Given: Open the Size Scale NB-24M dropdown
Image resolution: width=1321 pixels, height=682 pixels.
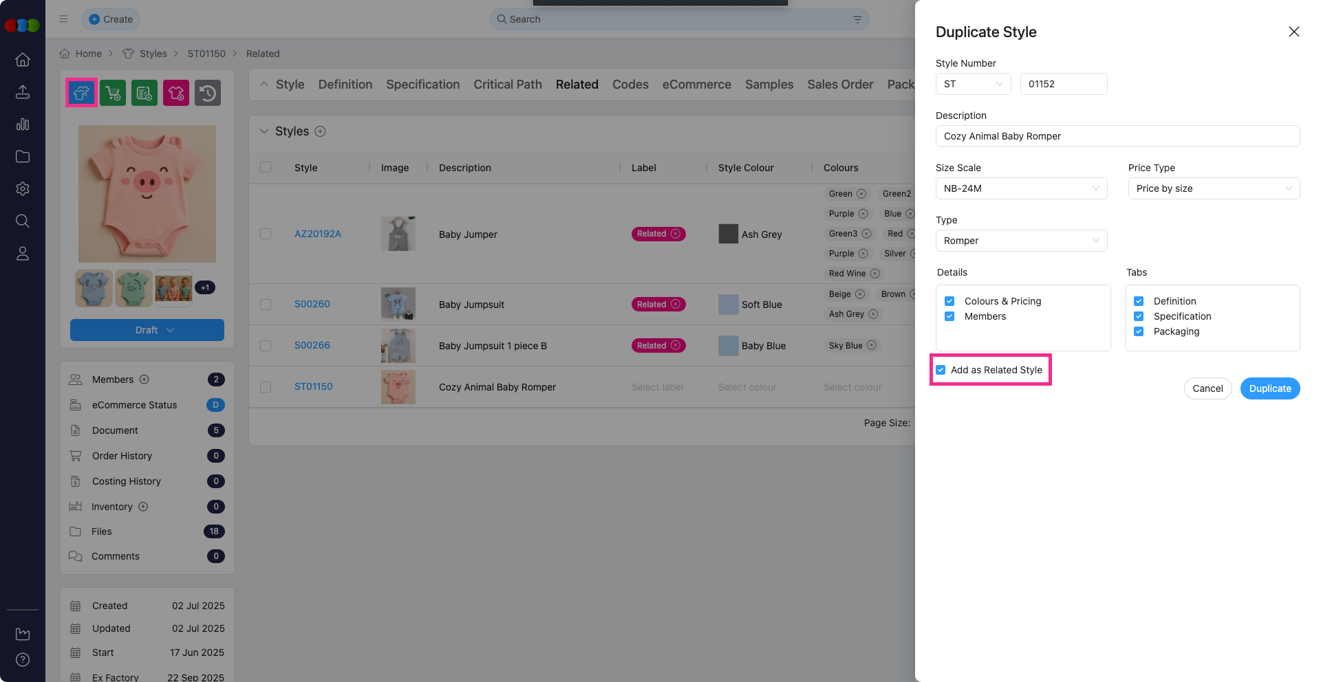Looking at the screenshot, I should [x=1021, y=188].
